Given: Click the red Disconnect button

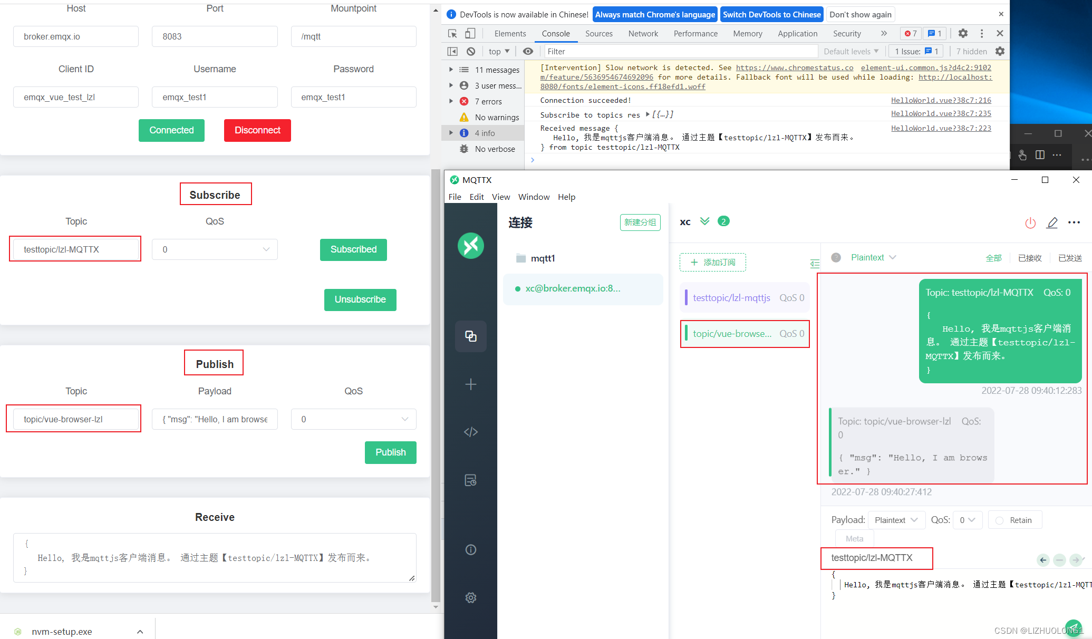Looking at the screenshot, I should pyautogui.click(x=257, y=130).
